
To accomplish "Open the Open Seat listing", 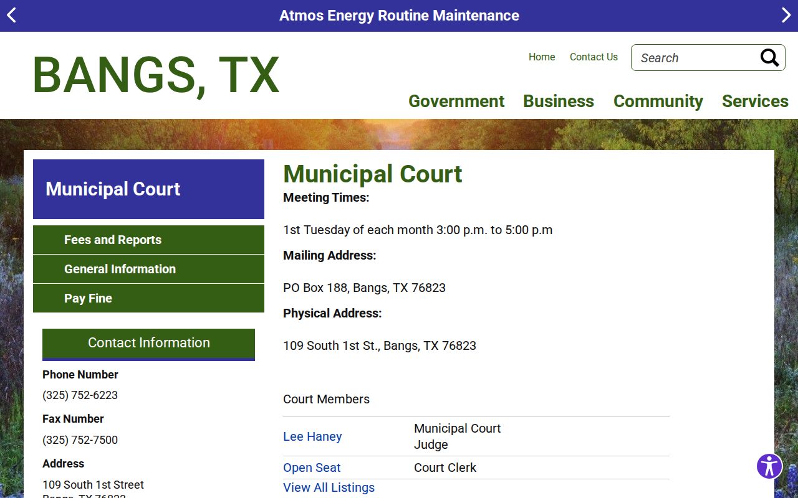I will click(x=312, y=467).
